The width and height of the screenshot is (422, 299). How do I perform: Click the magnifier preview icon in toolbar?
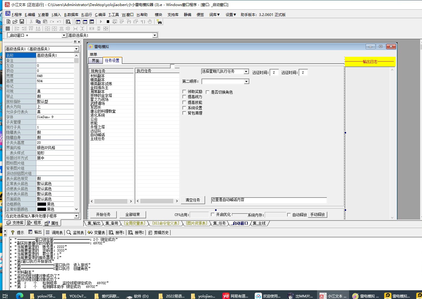point(68,21)
